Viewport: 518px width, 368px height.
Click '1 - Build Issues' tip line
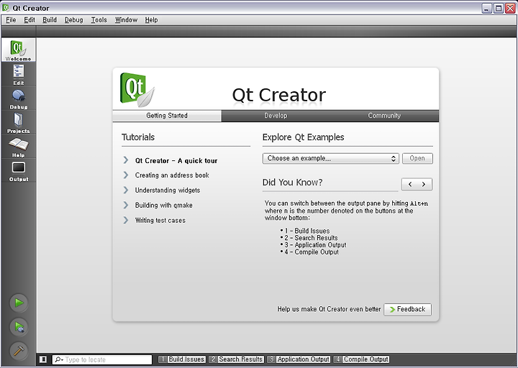pos(307,231)
